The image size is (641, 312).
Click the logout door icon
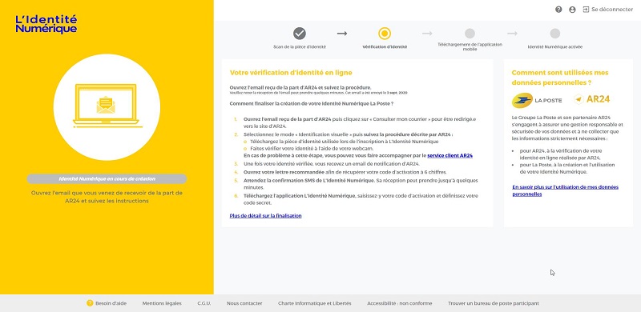pyautogui.click(x=586, y=10)
